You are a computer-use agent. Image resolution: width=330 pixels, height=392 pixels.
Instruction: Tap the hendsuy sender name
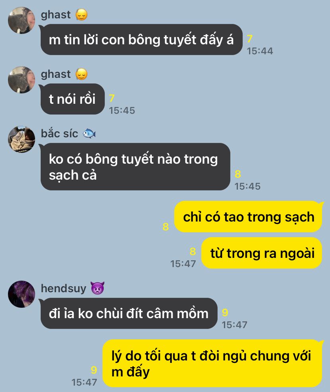(63, 288)
